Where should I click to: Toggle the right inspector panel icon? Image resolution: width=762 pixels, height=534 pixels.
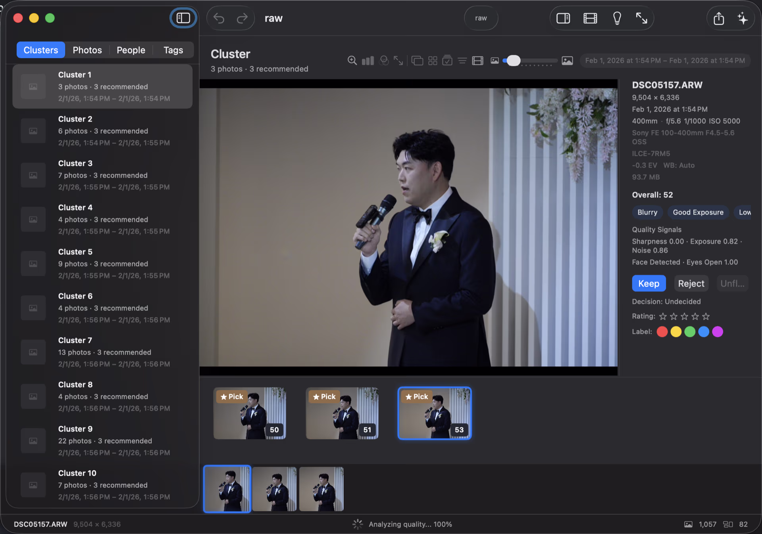pyautogui.click(x=563, y=18)
